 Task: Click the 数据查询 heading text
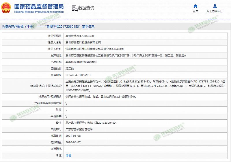[x=86, y=8]
